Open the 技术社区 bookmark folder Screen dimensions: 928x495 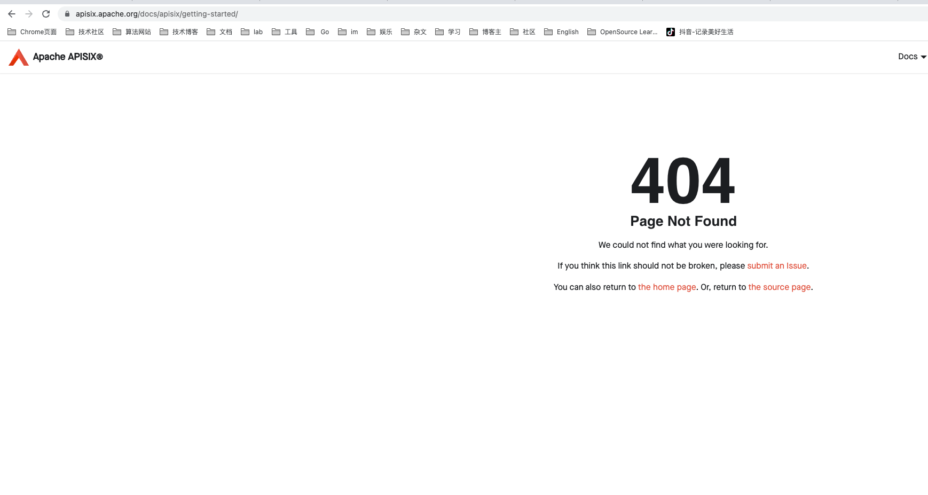85,32
